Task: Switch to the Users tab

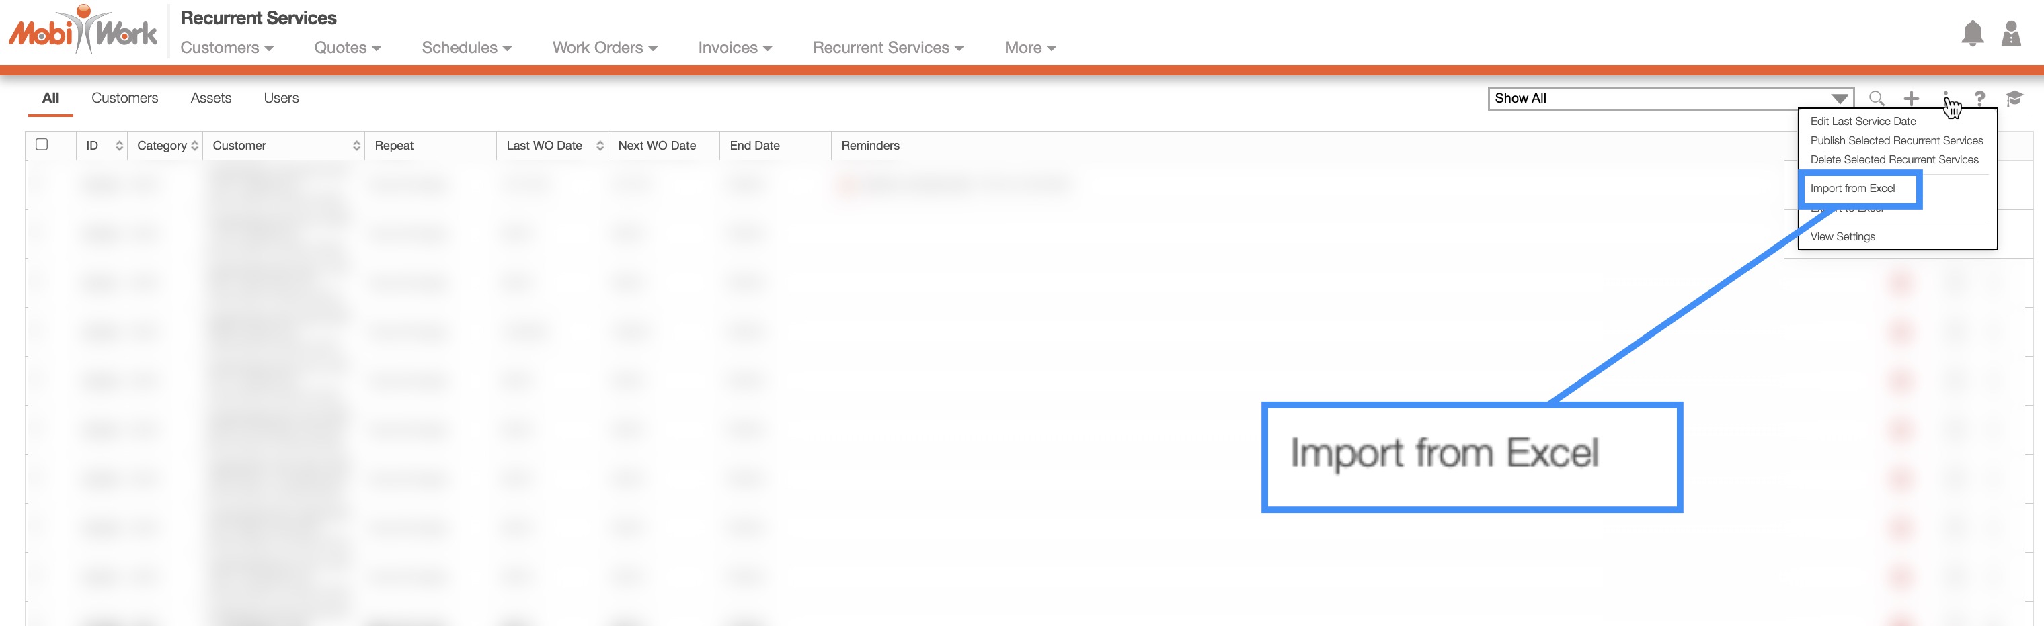Action: click(x=281, y=98)
